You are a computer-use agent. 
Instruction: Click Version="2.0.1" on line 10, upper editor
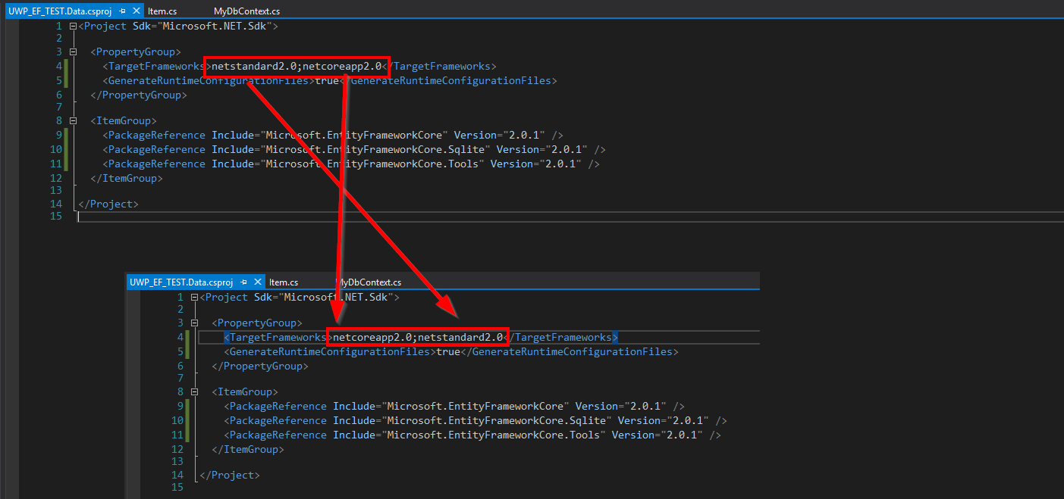(542, 150)
